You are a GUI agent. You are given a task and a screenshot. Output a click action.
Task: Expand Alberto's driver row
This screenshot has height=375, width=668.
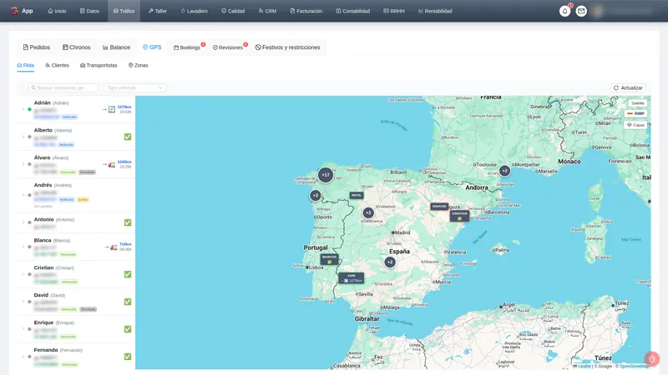[23, 137]
